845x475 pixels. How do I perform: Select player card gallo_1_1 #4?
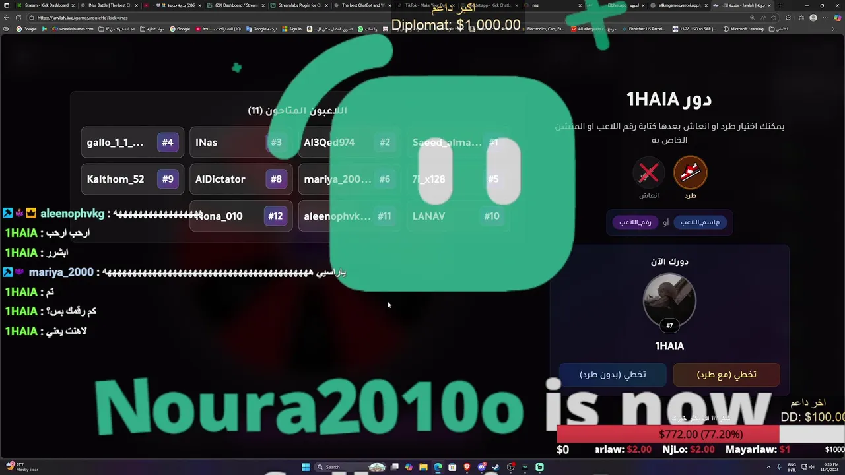pos(132,142)
